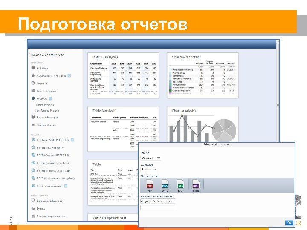Click the 'Scheduled execution' dialog title
This screenshot has width=307, height=230.
point(217,144)
